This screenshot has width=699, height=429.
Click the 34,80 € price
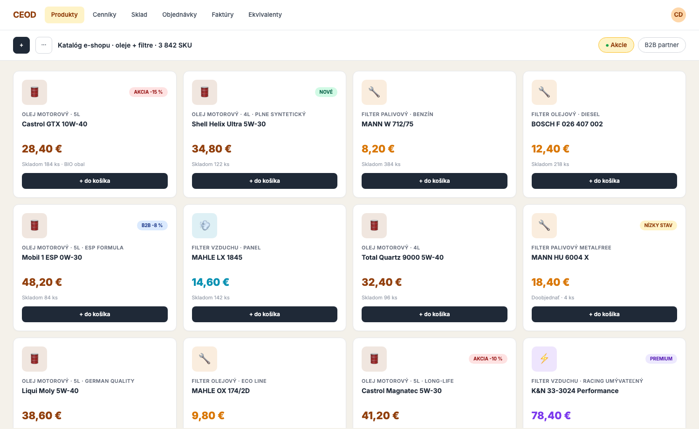point(212,149)
